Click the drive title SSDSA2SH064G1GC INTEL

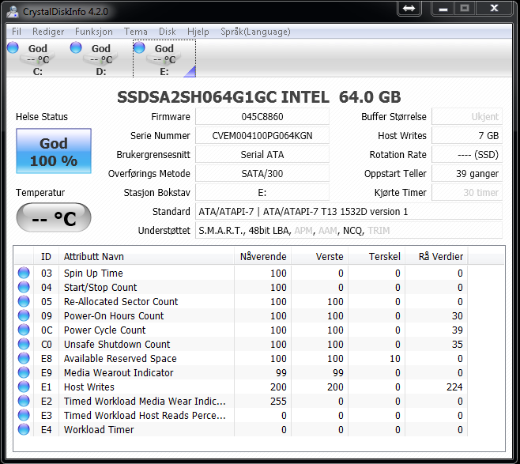pyautogui.click(x=223, y=97)
